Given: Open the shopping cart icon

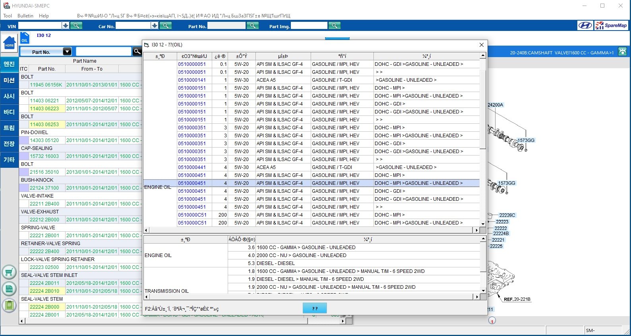Looking at the screenshot, I should point(9,272).
